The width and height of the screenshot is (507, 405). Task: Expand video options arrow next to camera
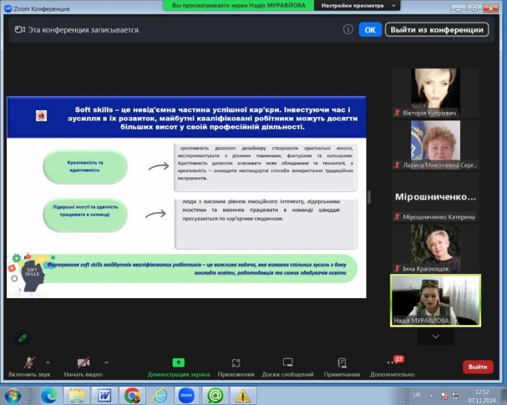tap(106, 363)
